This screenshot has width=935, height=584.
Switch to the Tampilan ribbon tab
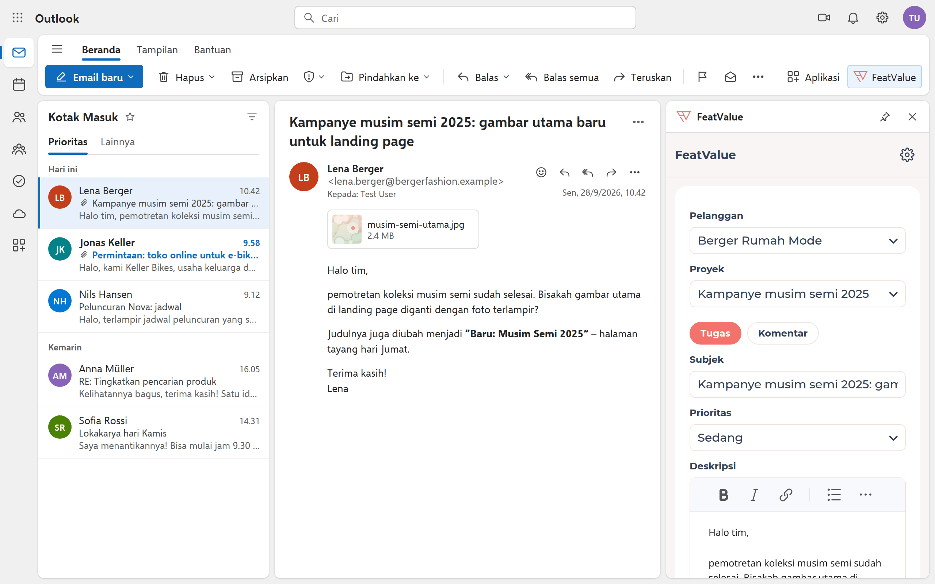157,50
